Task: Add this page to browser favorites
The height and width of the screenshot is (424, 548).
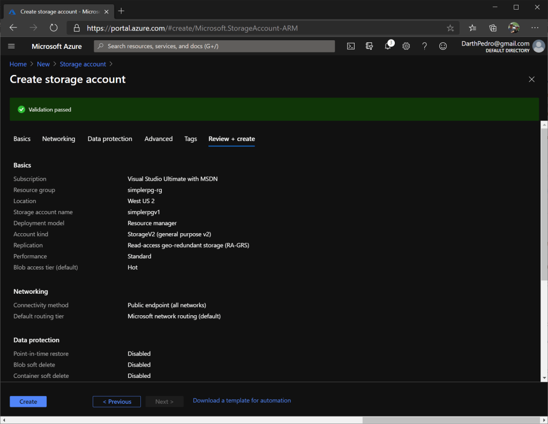Action: point(450,28)
